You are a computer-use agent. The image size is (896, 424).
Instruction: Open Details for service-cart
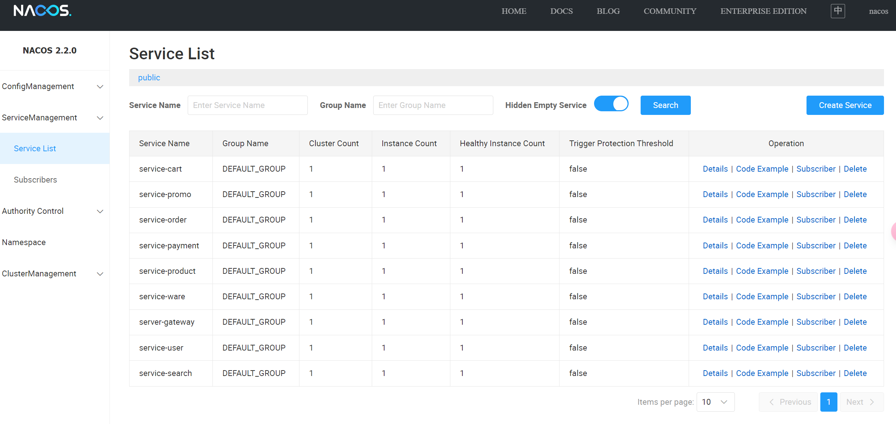715,169
